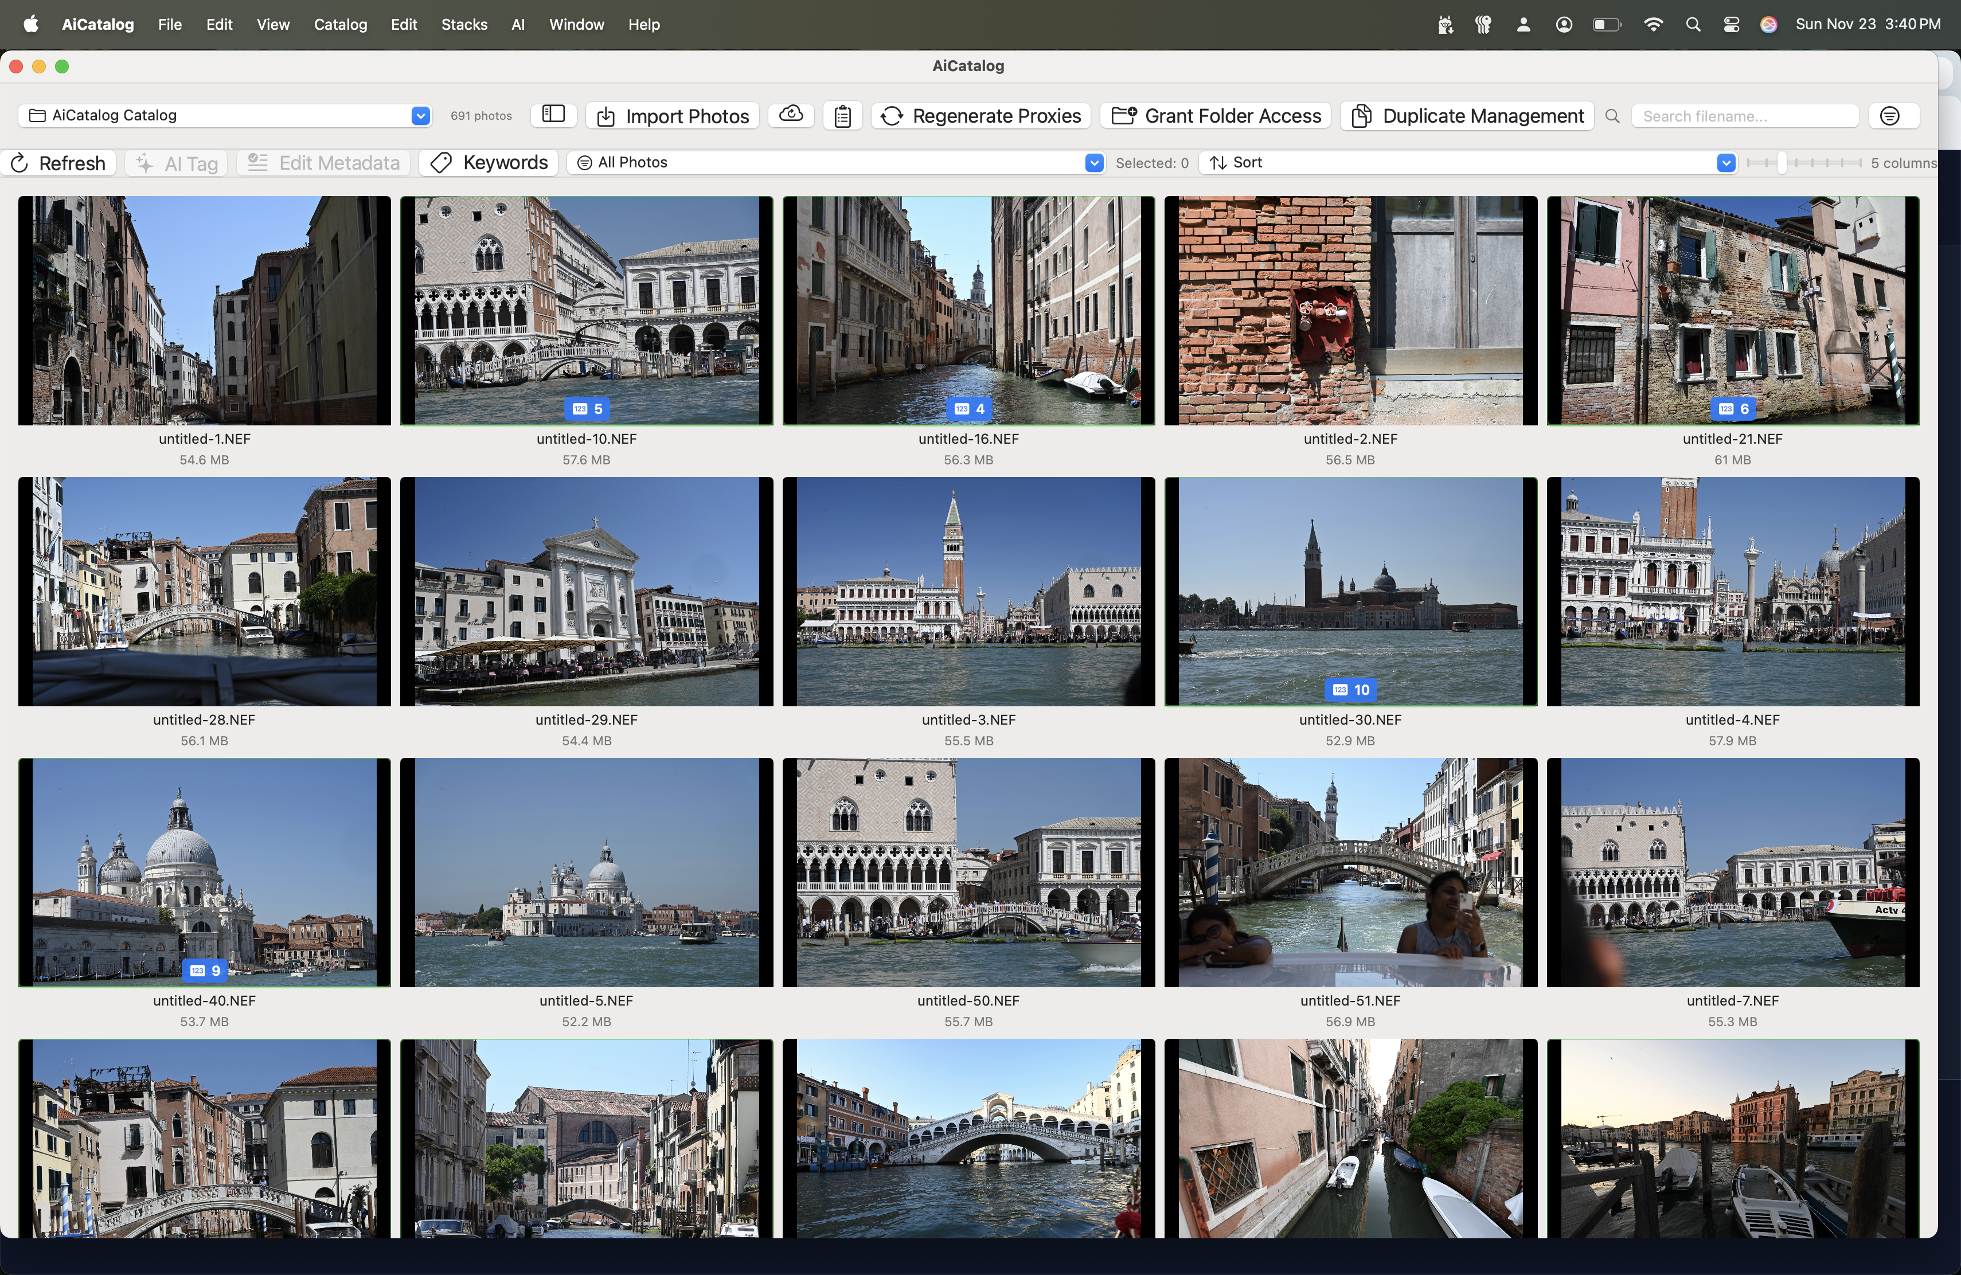Image resolution: width=1961 pixels, height=1275 pixels.
Task: Open the Stacks menu
Action: [x=464, y=25]
